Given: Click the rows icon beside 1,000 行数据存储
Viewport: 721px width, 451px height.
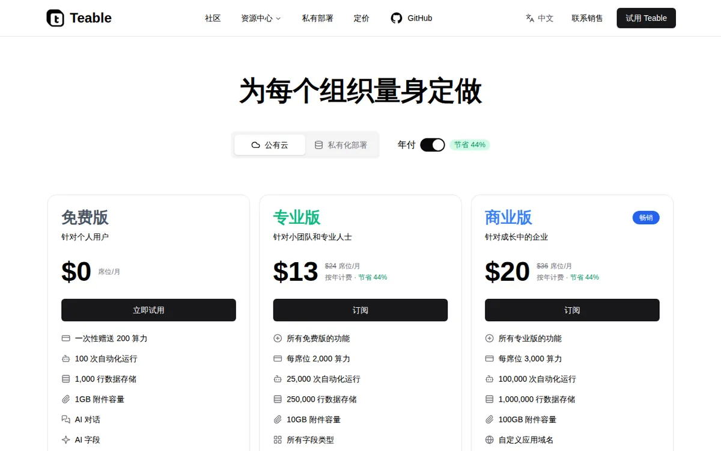Looking at the screenshot, I should click(x=66, y=379).
